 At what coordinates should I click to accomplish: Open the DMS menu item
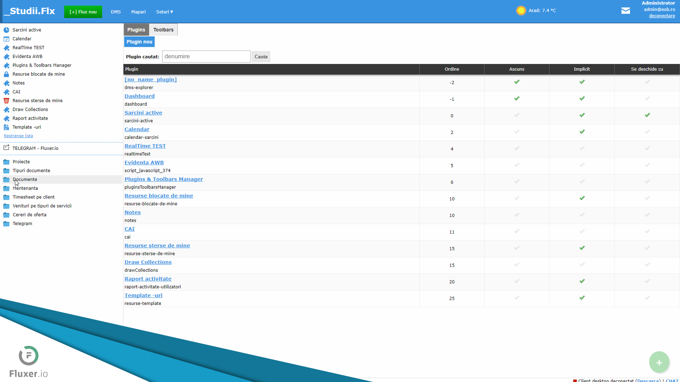point(115,12)
